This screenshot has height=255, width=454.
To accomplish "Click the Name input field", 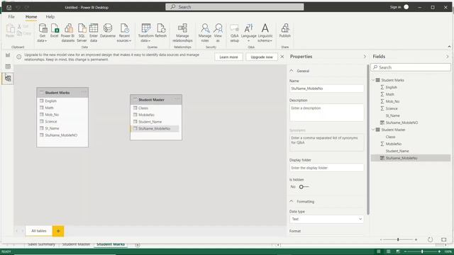I will [x=326, y=89].
